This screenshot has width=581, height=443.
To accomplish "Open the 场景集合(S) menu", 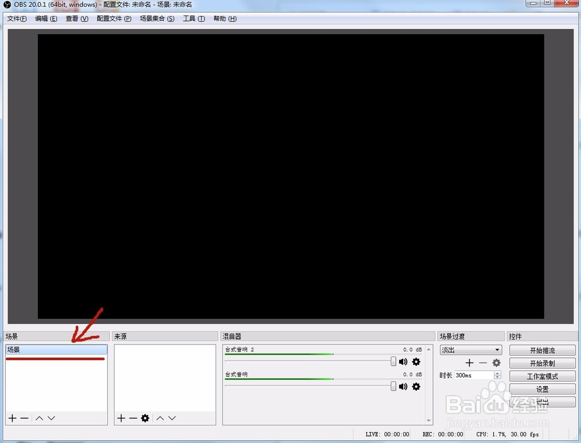I will (157, 19).
